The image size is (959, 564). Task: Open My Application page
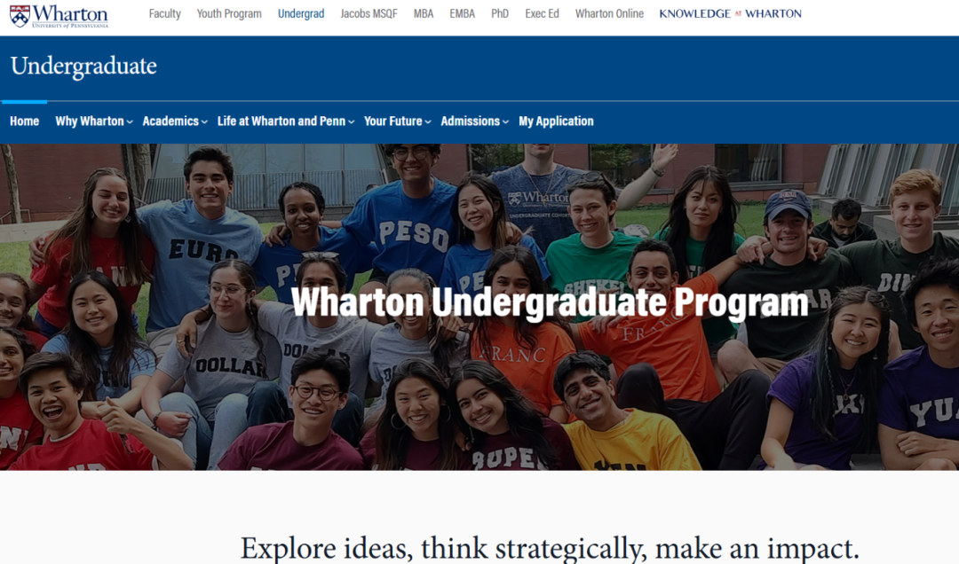coord(556,121)
